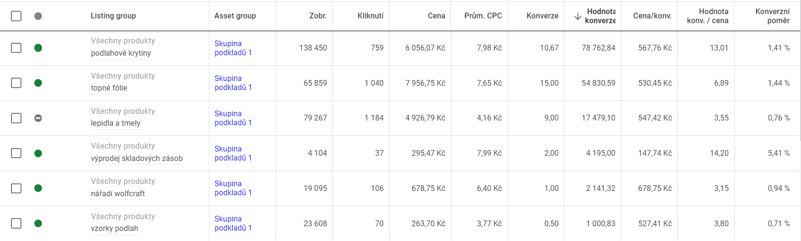Screen dimensions: 801x241
Task: Sort by the Prům. CPC column
Action: point(483,16)
